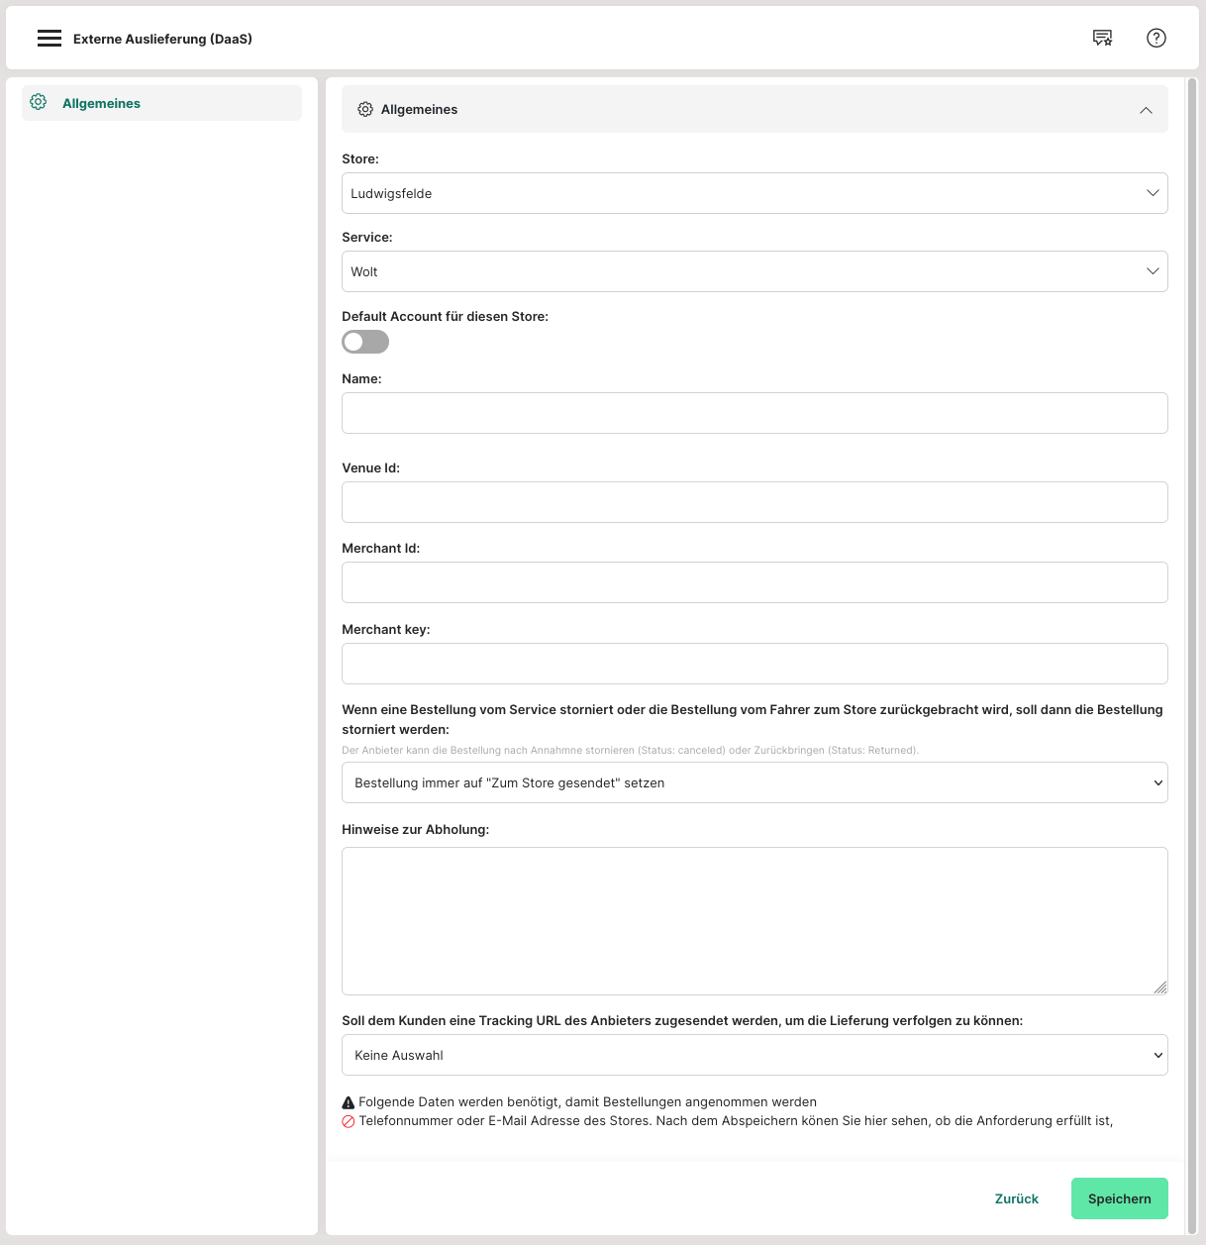Open the help question mark icon
1206x1245 pixels.
click(1156, 38)
